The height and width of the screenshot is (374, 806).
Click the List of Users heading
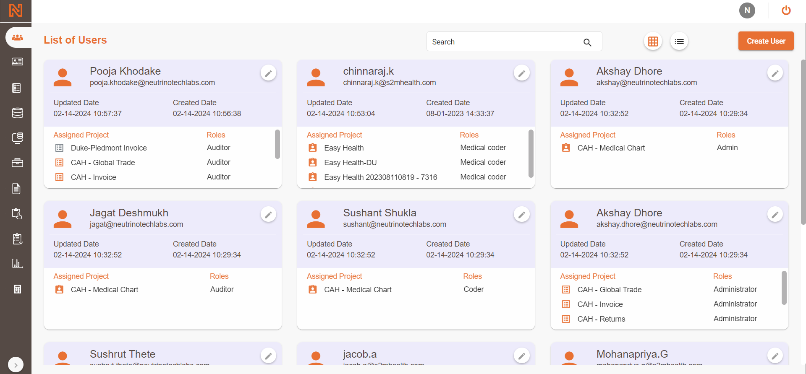tap(75, 40)
